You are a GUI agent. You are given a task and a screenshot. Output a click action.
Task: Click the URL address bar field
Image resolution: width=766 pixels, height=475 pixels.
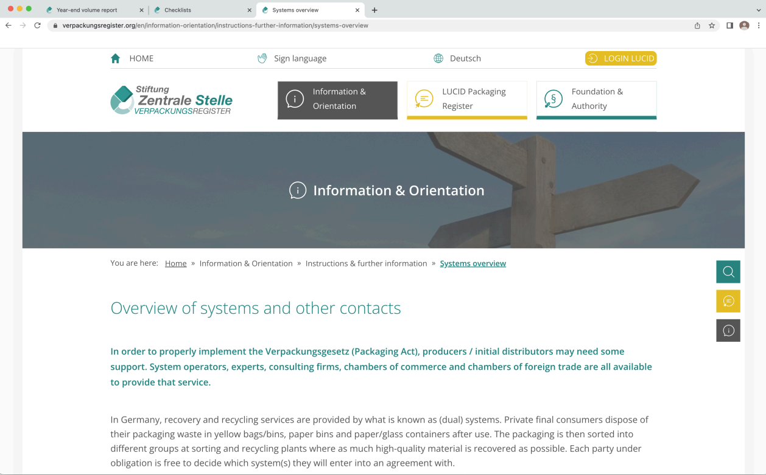pos(365,26)
